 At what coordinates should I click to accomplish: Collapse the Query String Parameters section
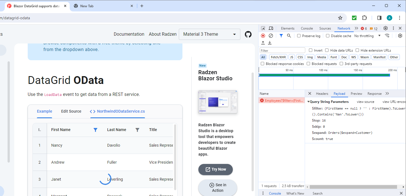(x=309, y=102)
